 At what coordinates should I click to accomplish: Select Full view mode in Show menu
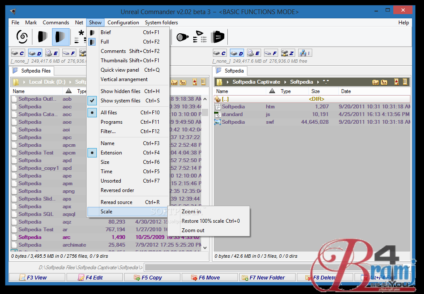pos(105,42)
